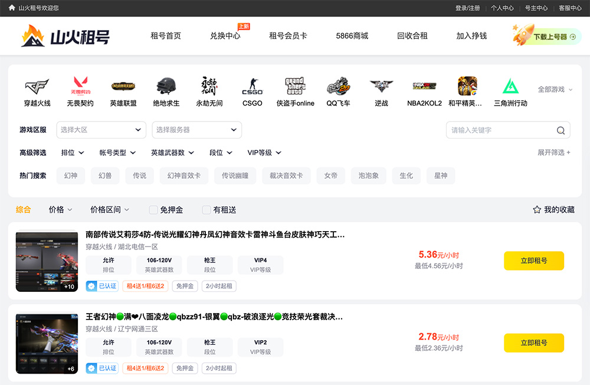The image size is (590, 385).
Task: Click 立即租号 for the 5.36元 listing
Action: point(534,261)
